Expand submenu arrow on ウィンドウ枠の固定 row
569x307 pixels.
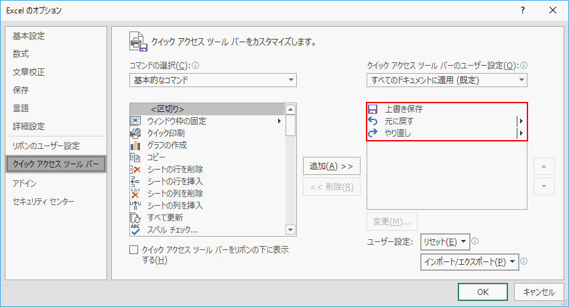point(279,121)
